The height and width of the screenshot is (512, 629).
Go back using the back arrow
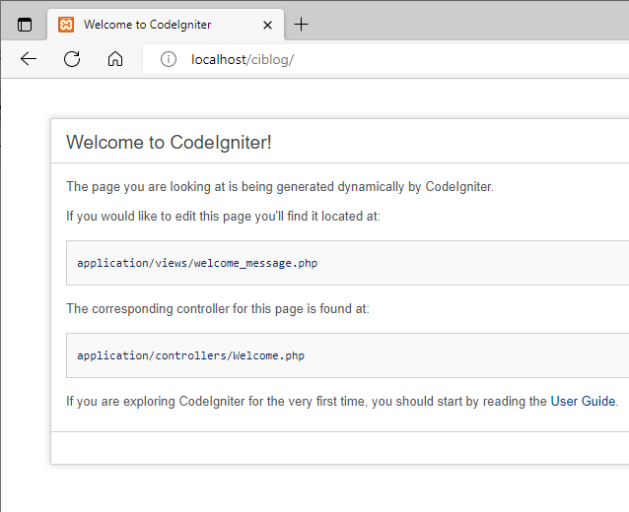pos(29,59)
